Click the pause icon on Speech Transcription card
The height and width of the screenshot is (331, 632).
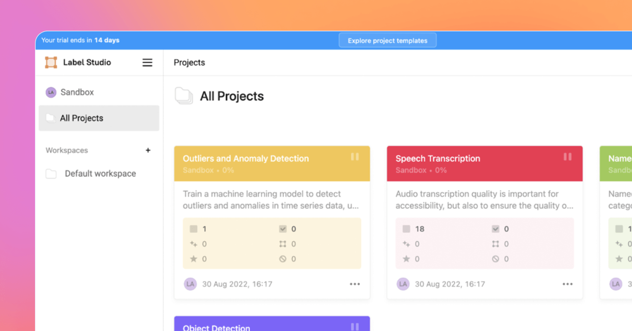[x=567, y=157]
